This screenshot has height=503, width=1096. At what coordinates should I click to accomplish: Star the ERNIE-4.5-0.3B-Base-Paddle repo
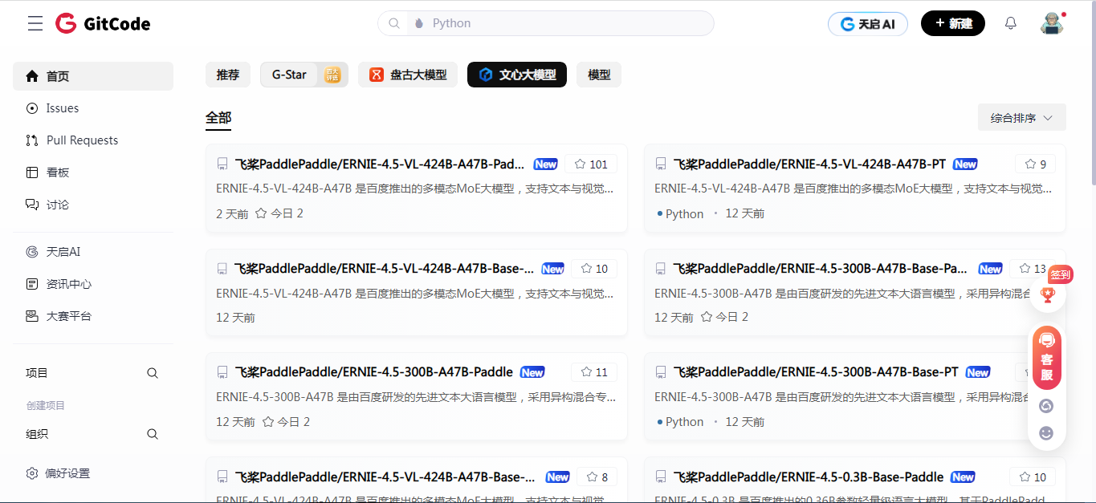(x=1033, y=477)
